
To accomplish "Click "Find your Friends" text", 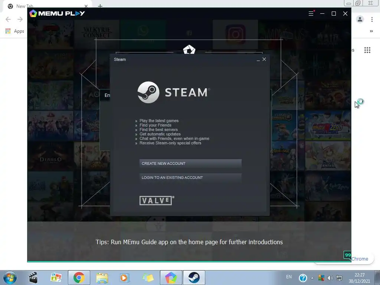I will pos(155,125).
